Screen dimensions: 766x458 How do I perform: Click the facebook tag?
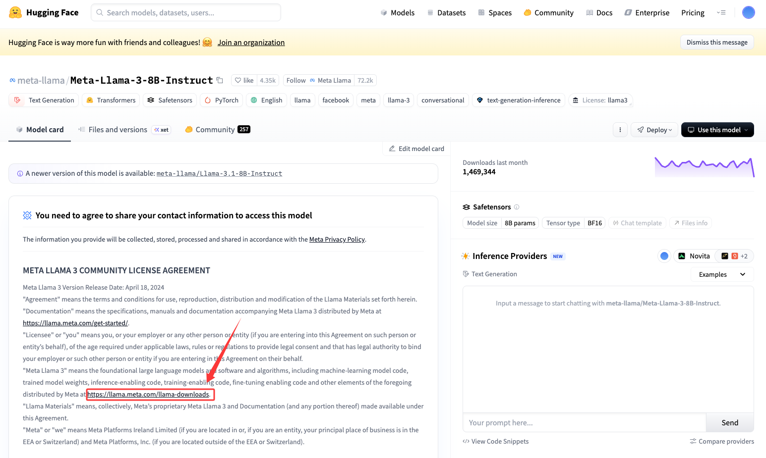(x=336, y=100)
